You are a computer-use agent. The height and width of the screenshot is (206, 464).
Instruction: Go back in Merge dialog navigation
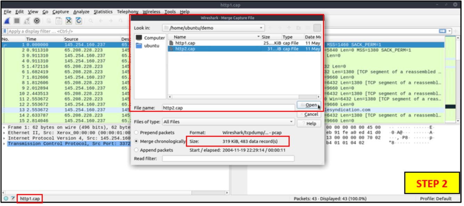coord(271,28)
